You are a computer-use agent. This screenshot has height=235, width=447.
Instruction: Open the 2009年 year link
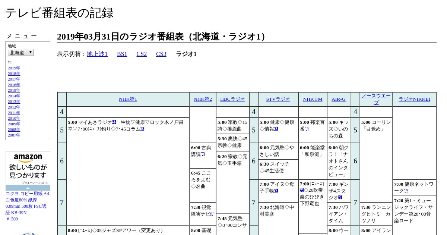14,124
